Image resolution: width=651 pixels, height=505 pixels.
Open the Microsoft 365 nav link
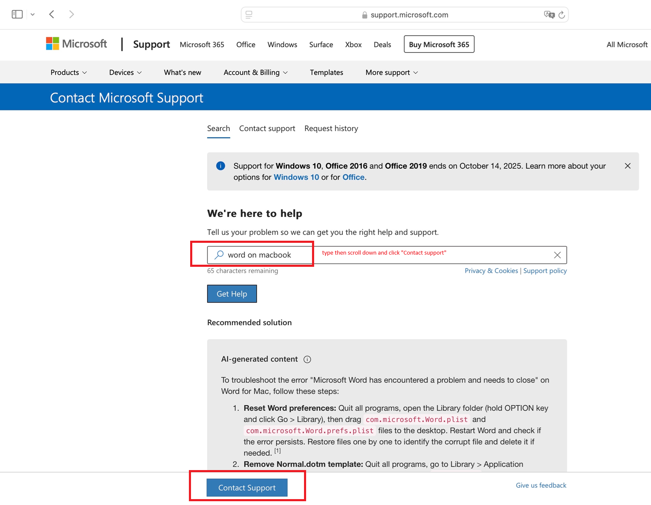click(202, 45)
